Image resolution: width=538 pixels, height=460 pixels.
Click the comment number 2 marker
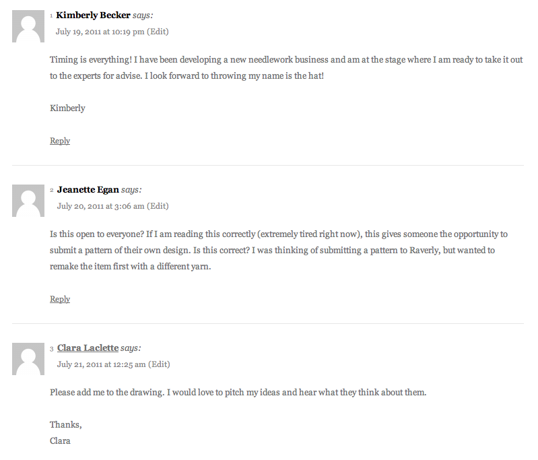click(x=52, y=190)
